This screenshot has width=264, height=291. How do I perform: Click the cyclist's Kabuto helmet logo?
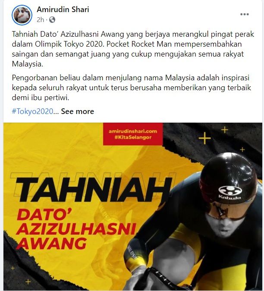pyautogui.click(x=230, y=193)
